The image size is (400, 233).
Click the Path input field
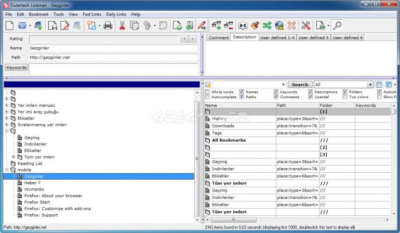click(x=113, y=58)
